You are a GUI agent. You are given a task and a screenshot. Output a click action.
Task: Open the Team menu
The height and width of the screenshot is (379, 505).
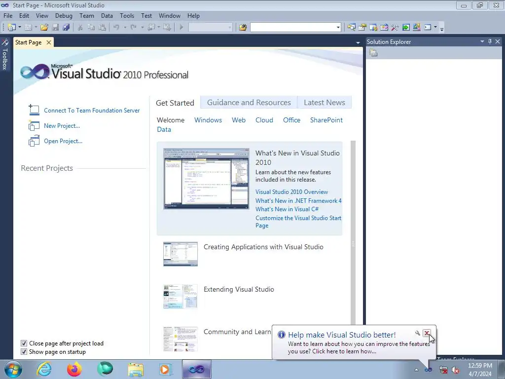click(87, 15)
